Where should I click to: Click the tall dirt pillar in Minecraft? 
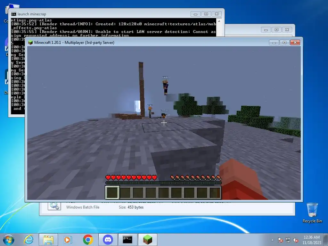point(142,89)
